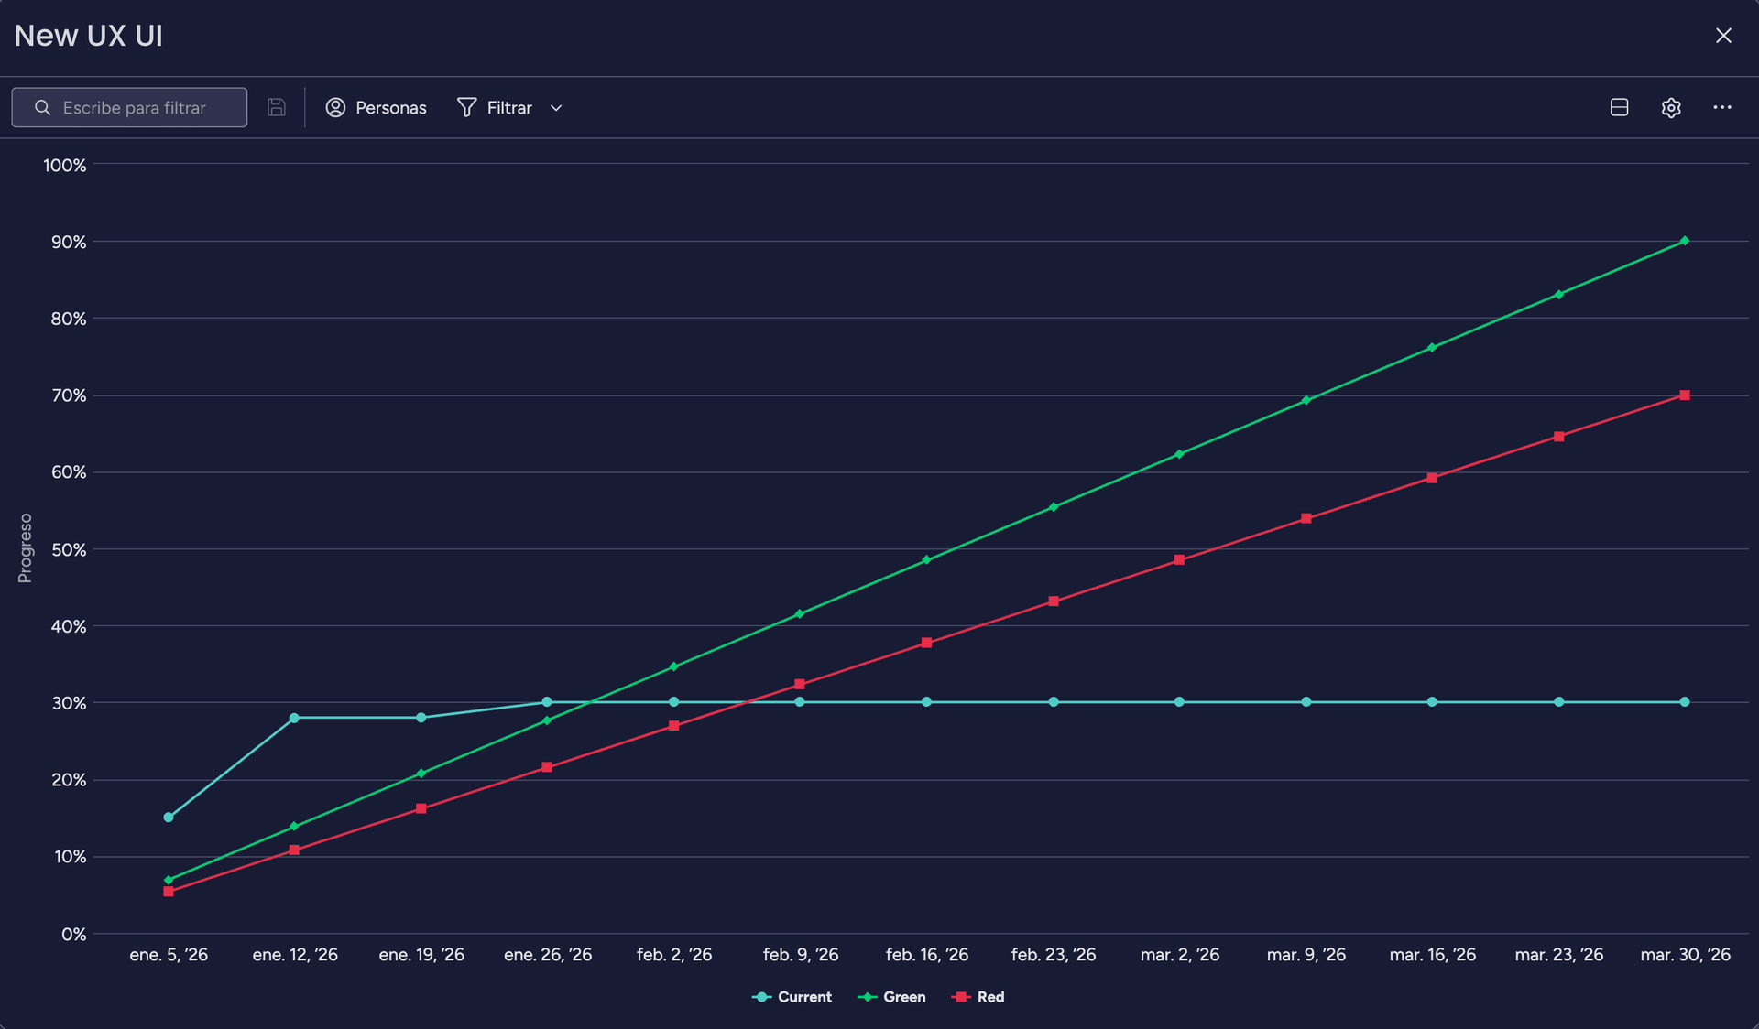Click the save filter view icon
1759x1029 pixels.
[276, 107]
